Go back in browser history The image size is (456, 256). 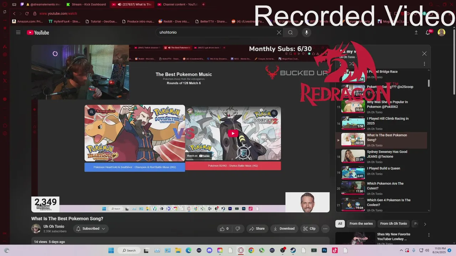click(14, 14)
